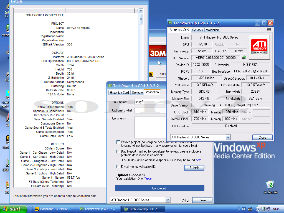
Task: Open the Prullenbak recycle bin icon
Action: (270, 185)
